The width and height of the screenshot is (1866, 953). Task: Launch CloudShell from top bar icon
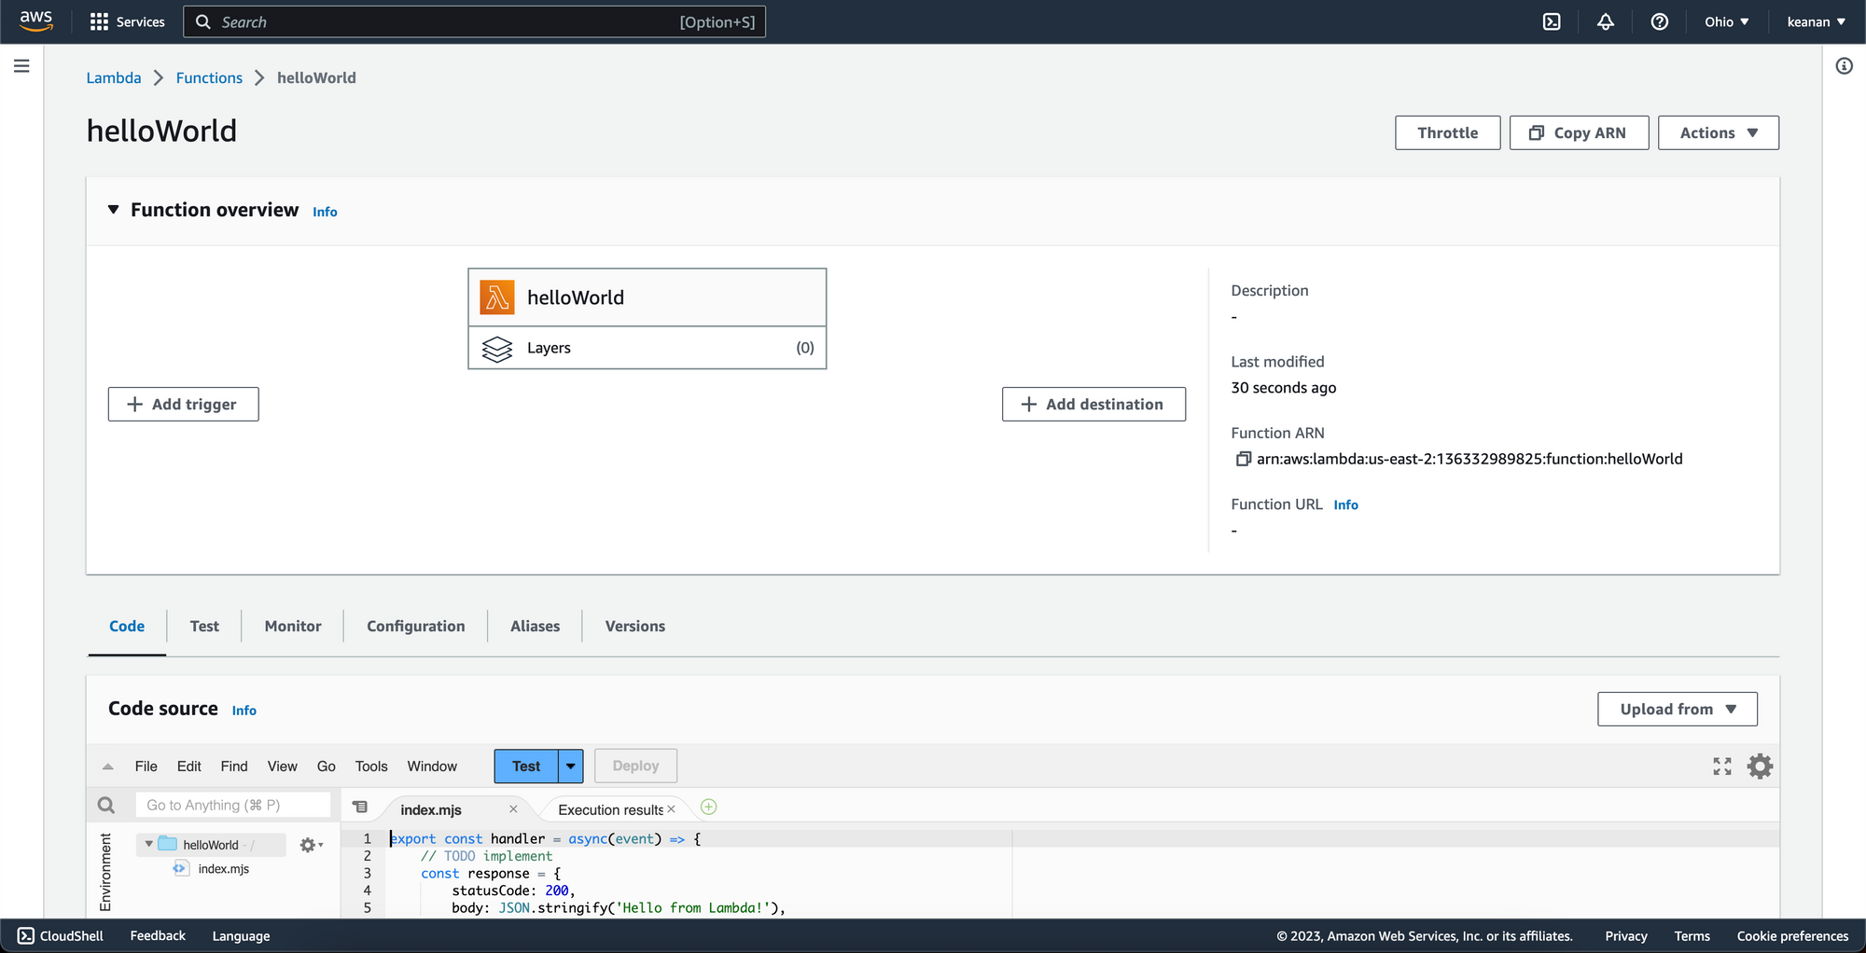point(1552,21)
